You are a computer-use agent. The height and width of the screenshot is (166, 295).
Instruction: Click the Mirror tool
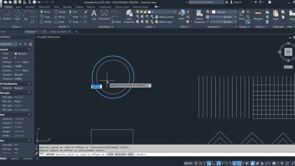(60, 17)
